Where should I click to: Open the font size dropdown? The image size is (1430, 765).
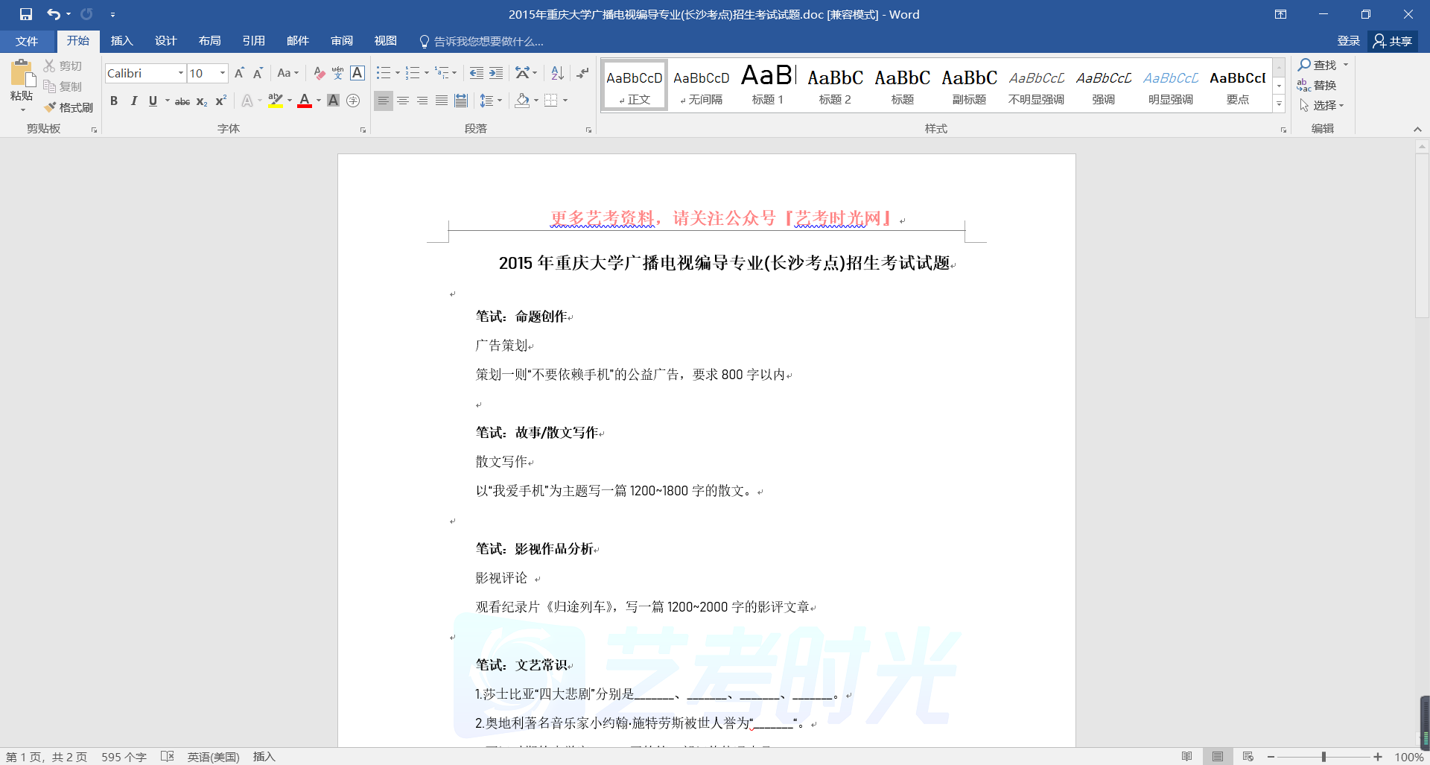coord(222,73)
